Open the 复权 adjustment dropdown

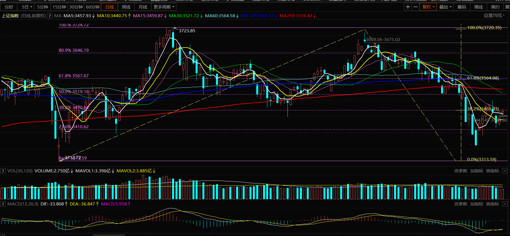[428, 7]
